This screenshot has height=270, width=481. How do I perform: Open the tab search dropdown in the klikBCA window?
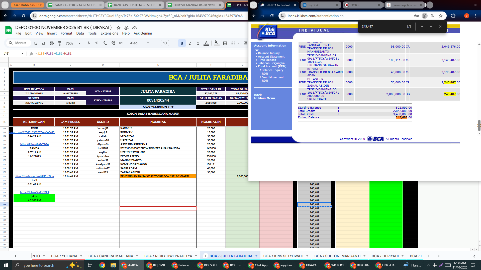[253, 5]
